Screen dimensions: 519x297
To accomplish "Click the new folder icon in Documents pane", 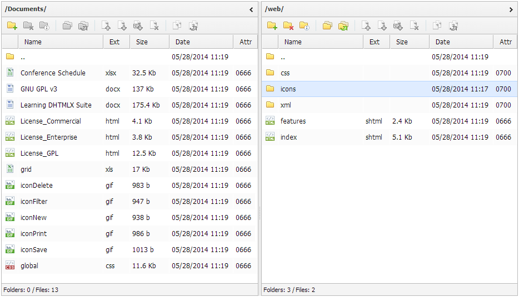I will click(12, 25).
